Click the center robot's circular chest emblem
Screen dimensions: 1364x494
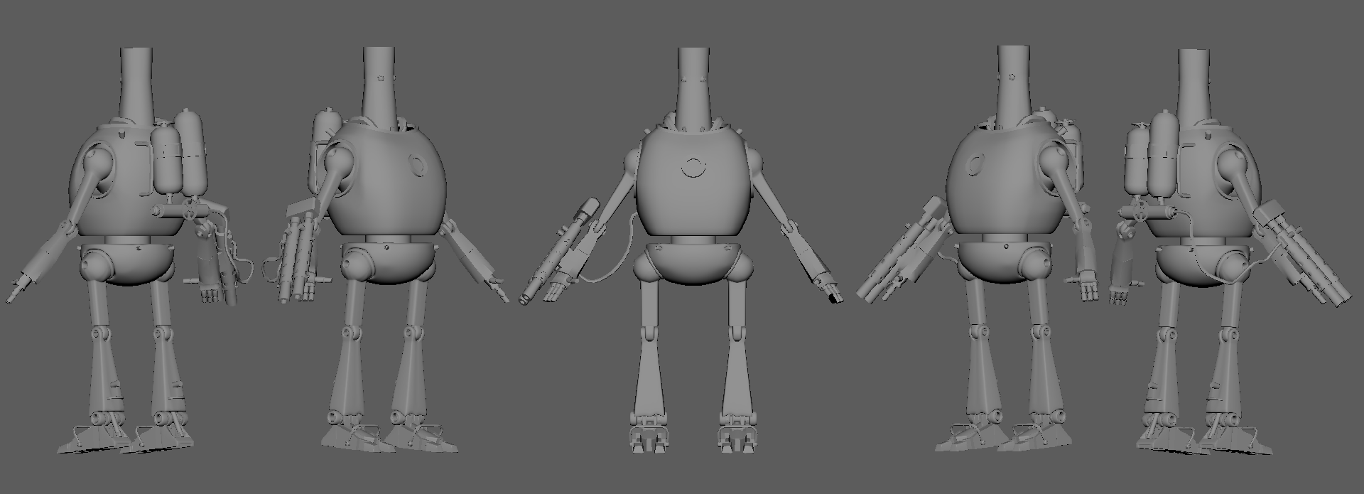(x=692, y=168)
